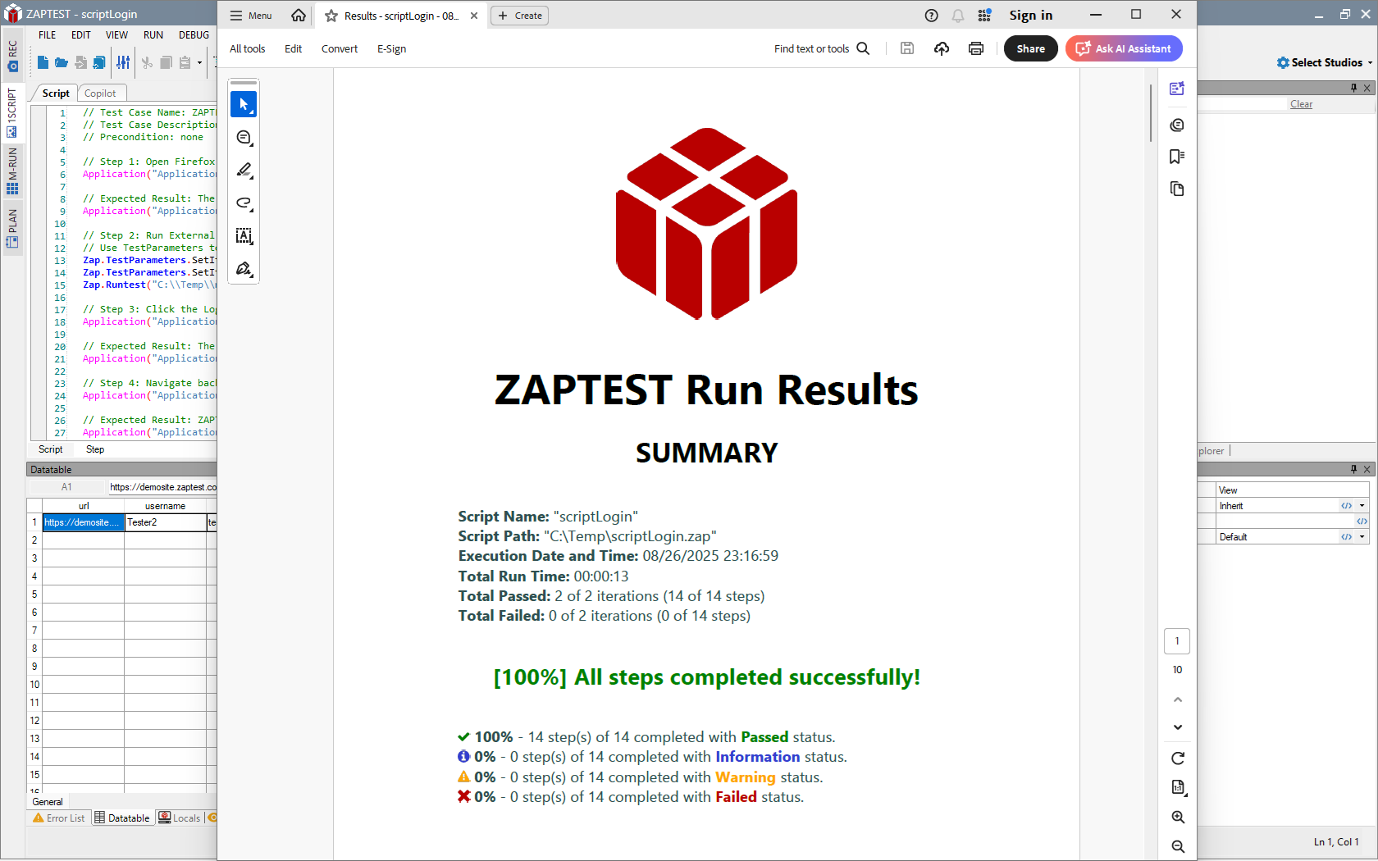The image size is (1378, 861).
Task: Choose the freehand Draw lasso tool
Action: tap(244, 203)
